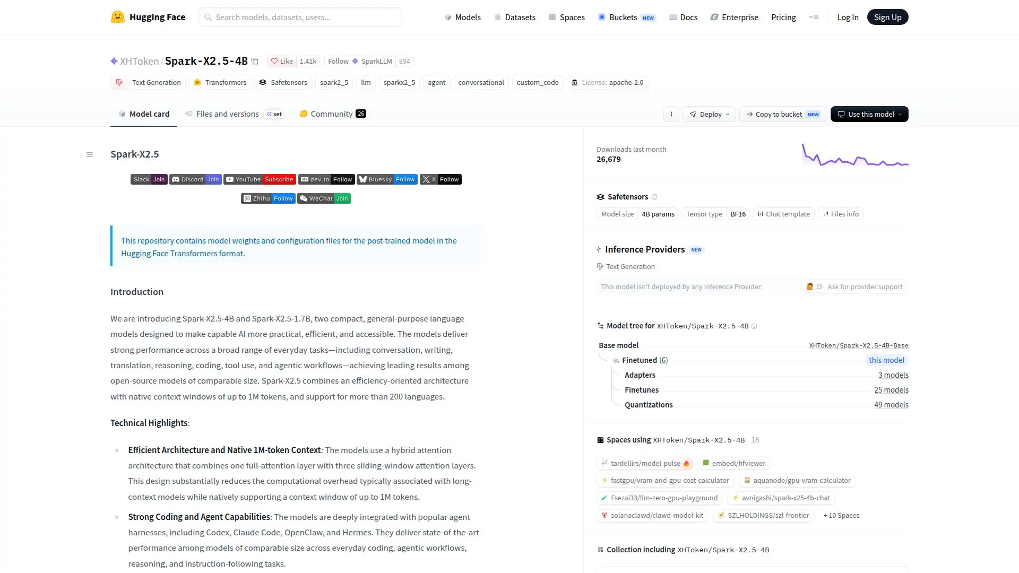Select the downloads trend chart
Image resolution: width=1019 pixels, height=573 pixels.
855,155
